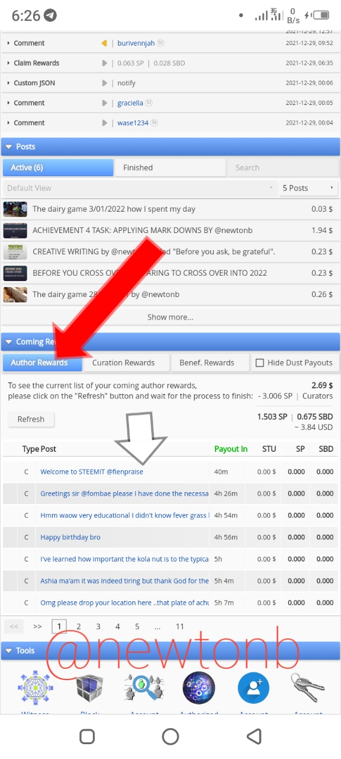Open the Welcome to STEEMIT @fienpraise link

click(92, 472)
